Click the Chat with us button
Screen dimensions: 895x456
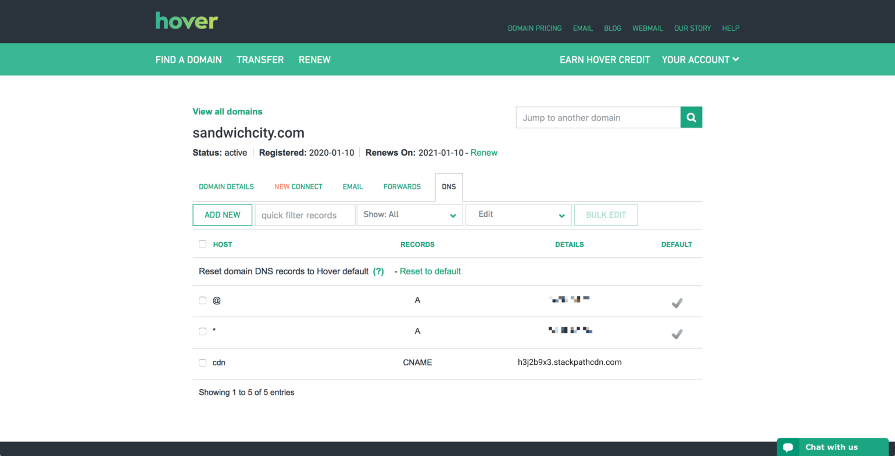point(832,447)
